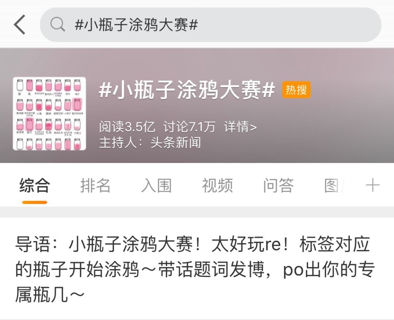Open the bottle doodle topic thumbnail

point(50,114)
